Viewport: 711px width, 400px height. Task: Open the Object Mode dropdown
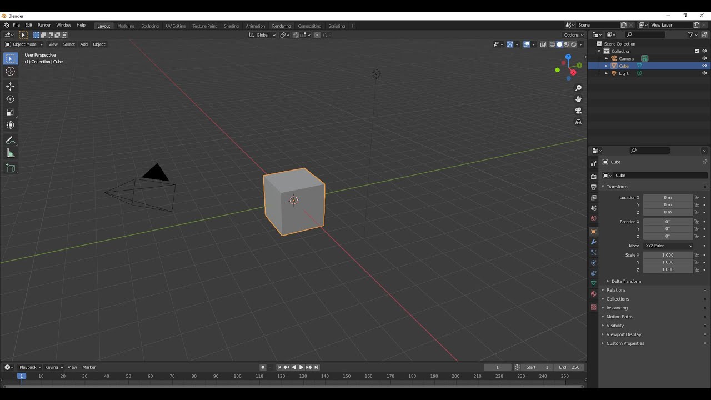(24, 44)
